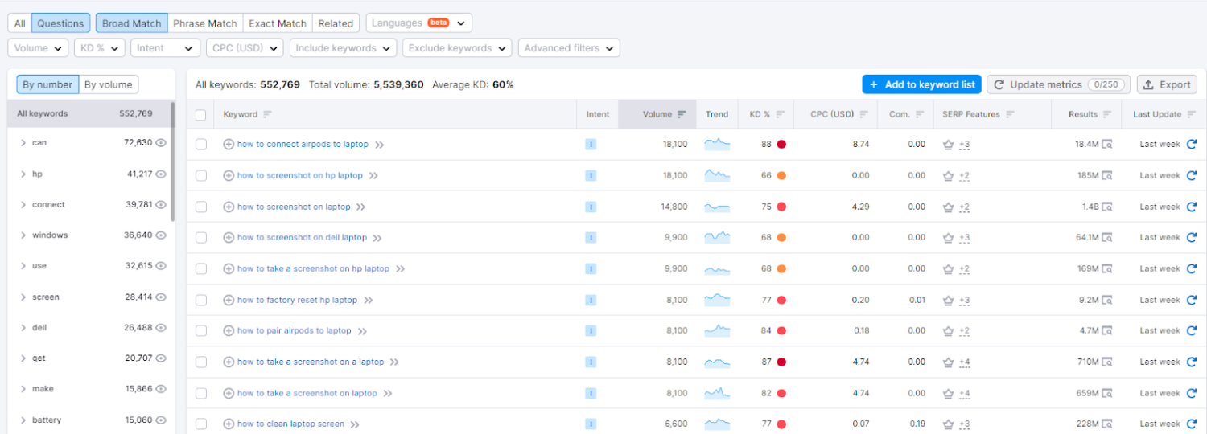Click the Export button

[1167, 84]
